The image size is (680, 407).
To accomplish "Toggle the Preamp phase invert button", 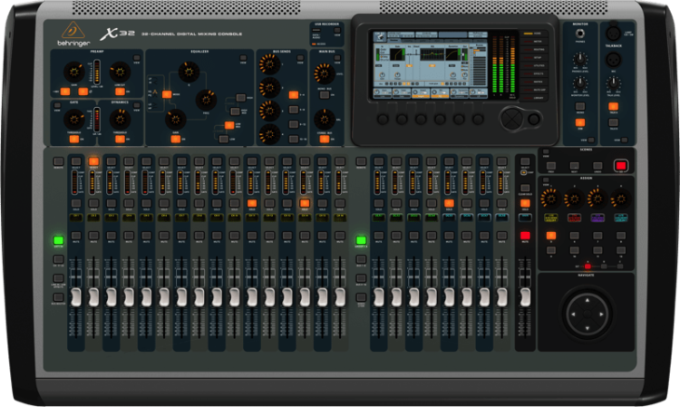I will (83, 92).
